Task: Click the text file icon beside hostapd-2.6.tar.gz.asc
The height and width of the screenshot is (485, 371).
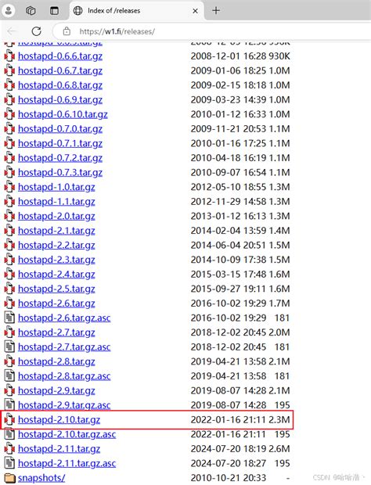Action: tap(9, 318)
